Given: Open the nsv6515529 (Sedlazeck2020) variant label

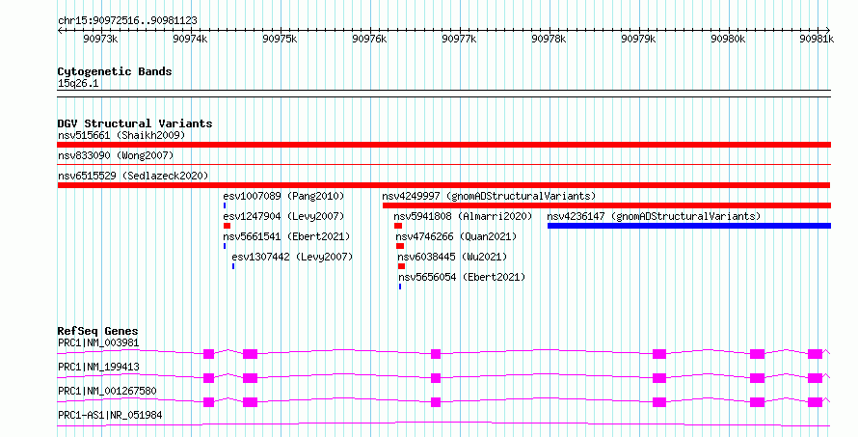Looking at the screenshot, I should tap(133, 176).
